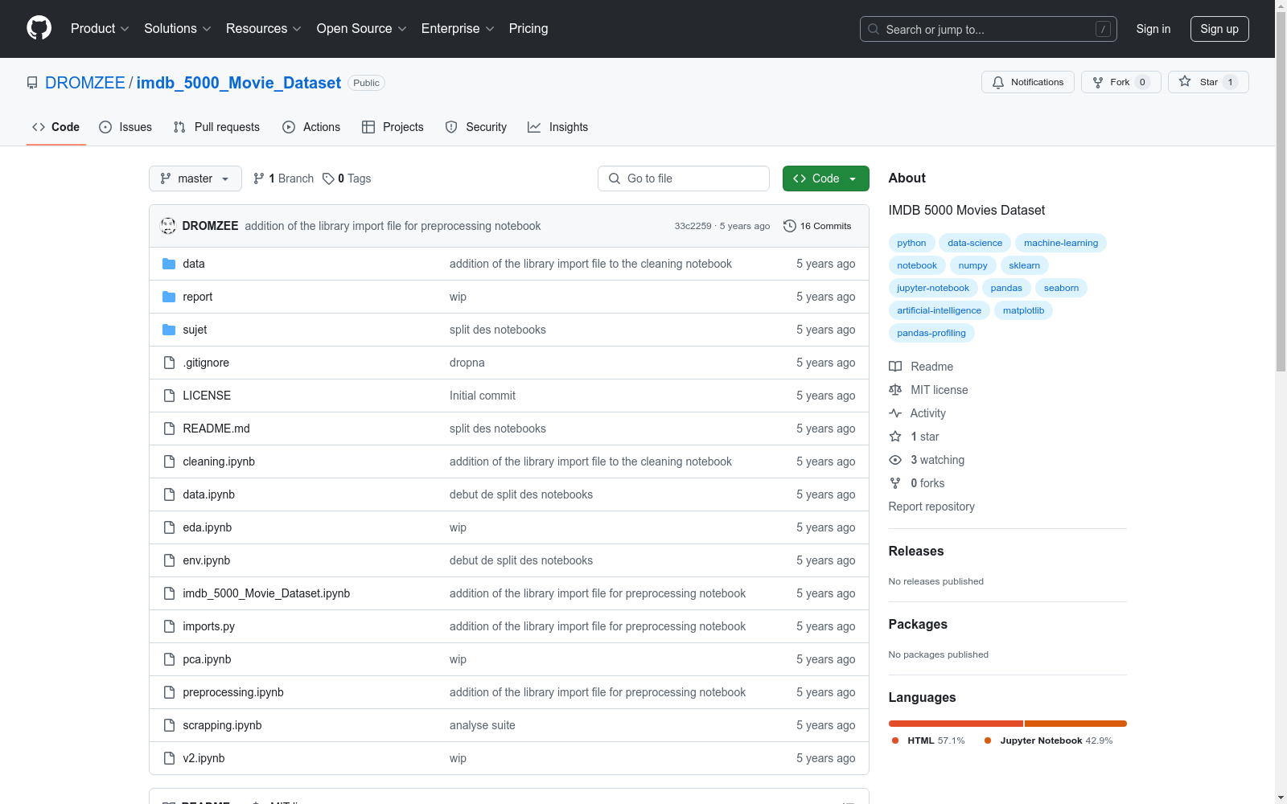Open the Pull requests tab

pos(216,127)
